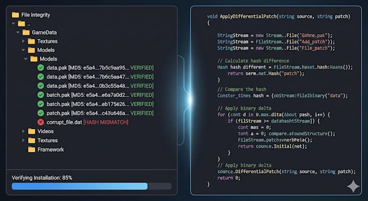This screenshot has height=201, width=368.
Task: Expand the Textures folder above Models
Action: click(23, 41)
